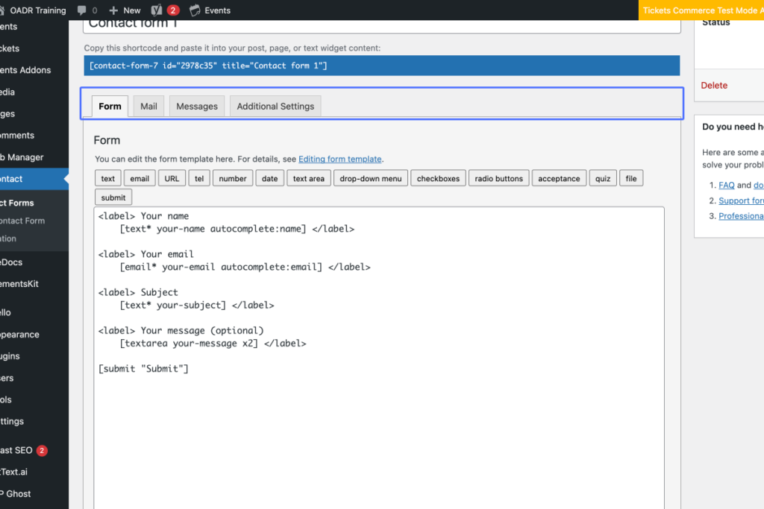Viewport: 764px width, 509px height.
Task: Open Settings in the sidebar menu
Action: (12, 421)
